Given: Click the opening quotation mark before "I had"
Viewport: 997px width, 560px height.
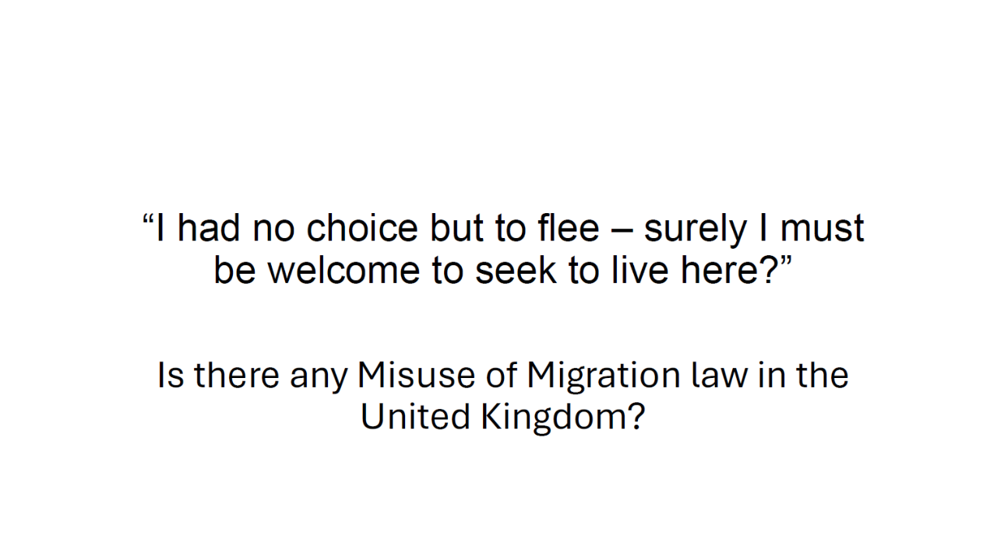Looking at the screenshot, I should [x=149, y=219].
